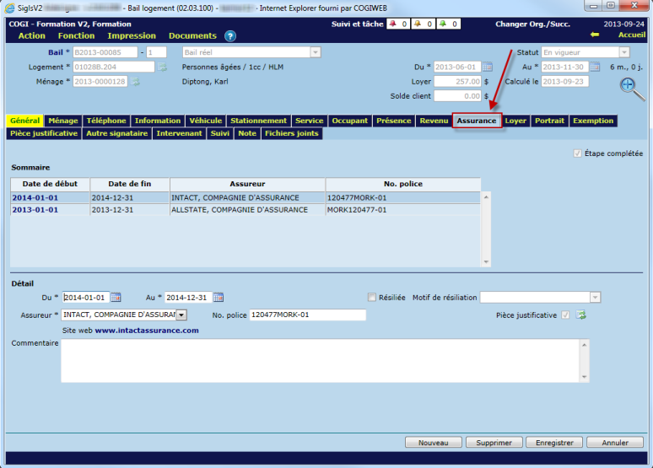This screenshot has height=468, width=653.
Task: Switch to the Loyer tab
Action: [x=515, y=121]
